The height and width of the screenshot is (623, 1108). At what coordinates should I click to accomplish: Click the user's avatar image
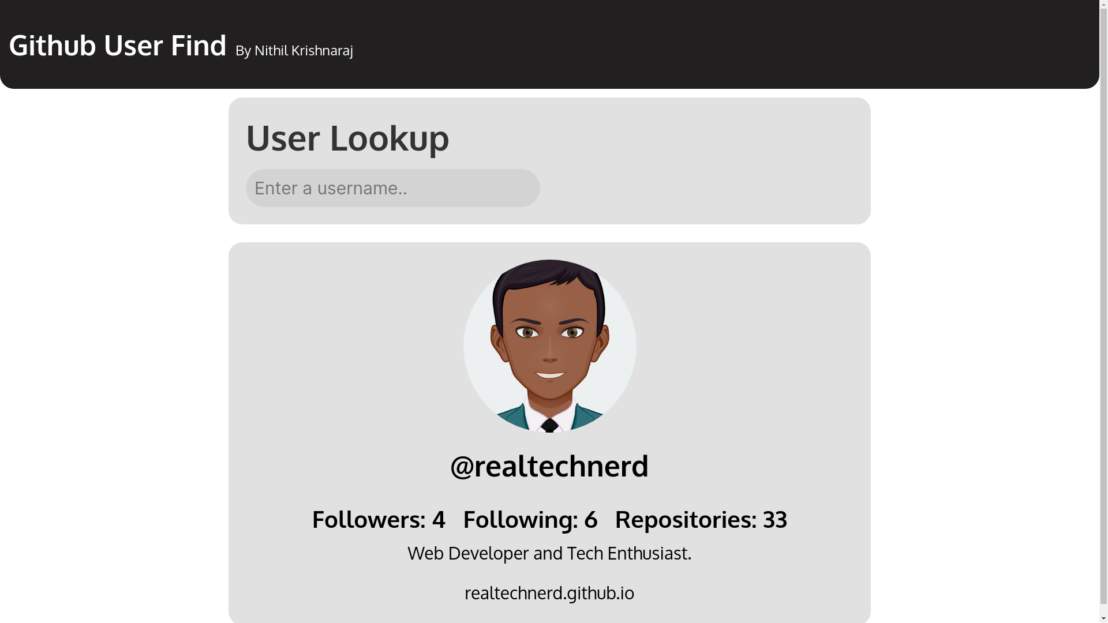549,346
